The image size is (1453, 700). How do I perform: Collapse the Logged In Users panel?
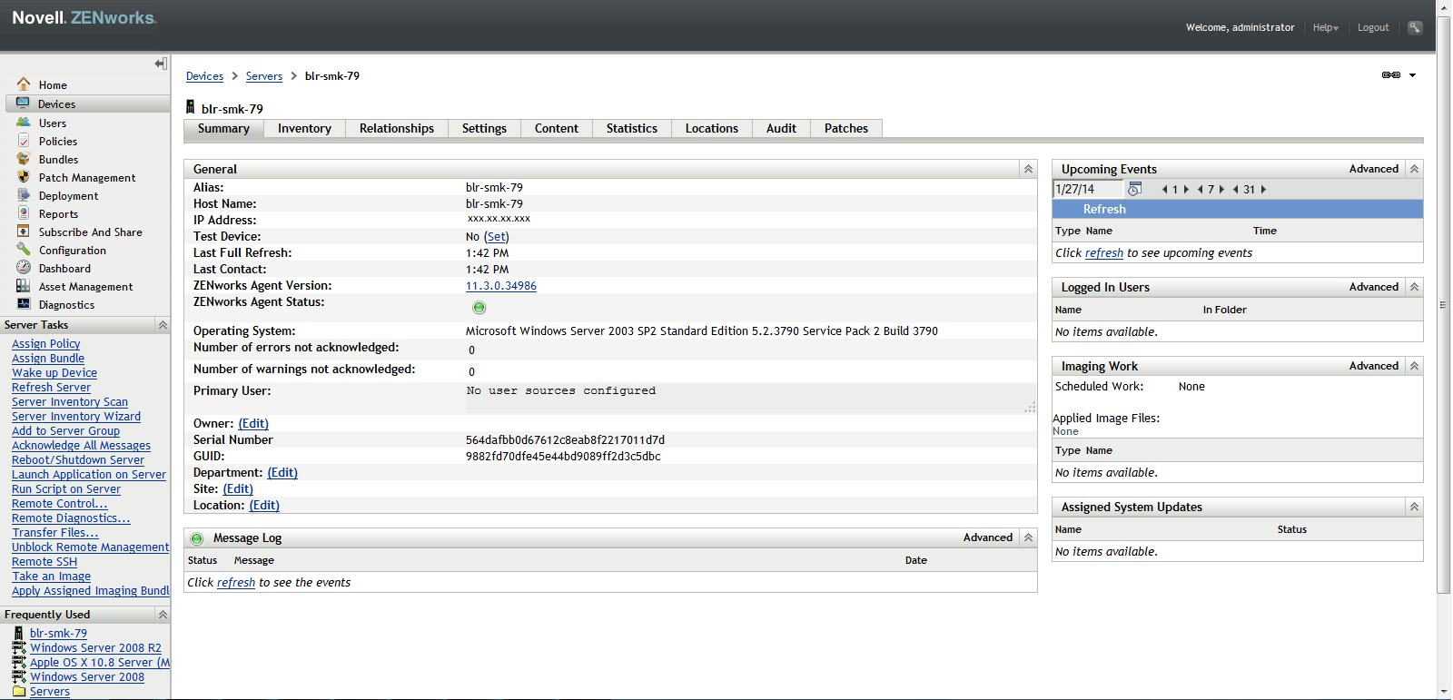pos(1414,287)
